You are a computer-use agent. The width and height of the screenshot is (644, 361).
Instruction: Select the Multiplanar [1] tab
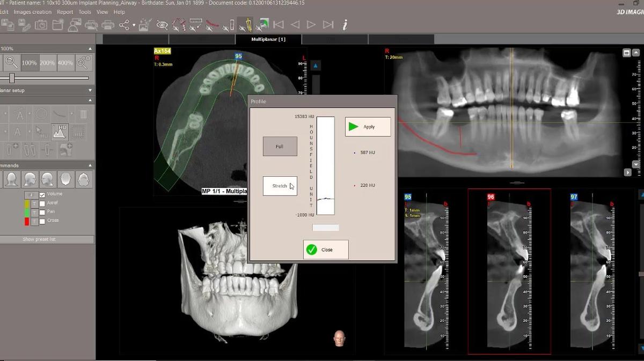(268, 40)
